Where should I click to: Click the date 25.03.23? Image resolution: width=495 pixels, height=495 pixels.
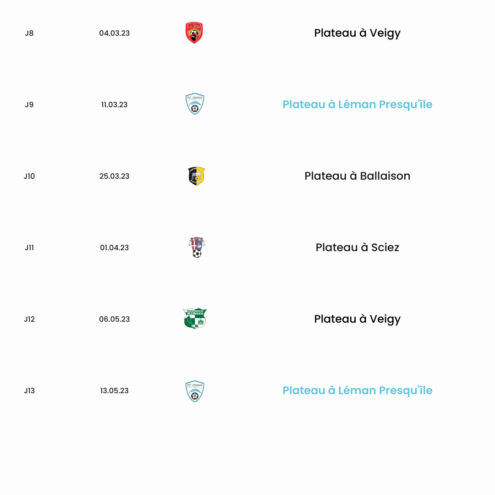click(x=114, y=176)
